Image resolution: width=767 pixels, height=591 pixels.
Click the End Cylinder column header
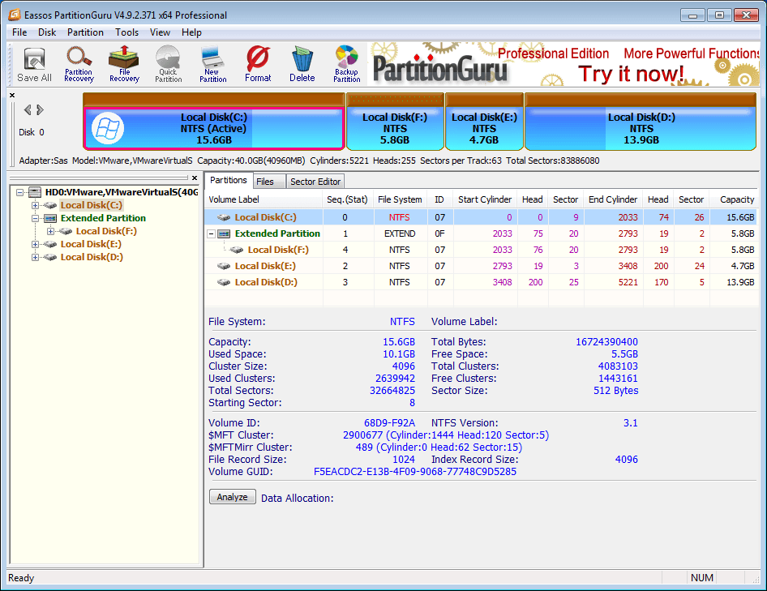(x=613, y=199)
